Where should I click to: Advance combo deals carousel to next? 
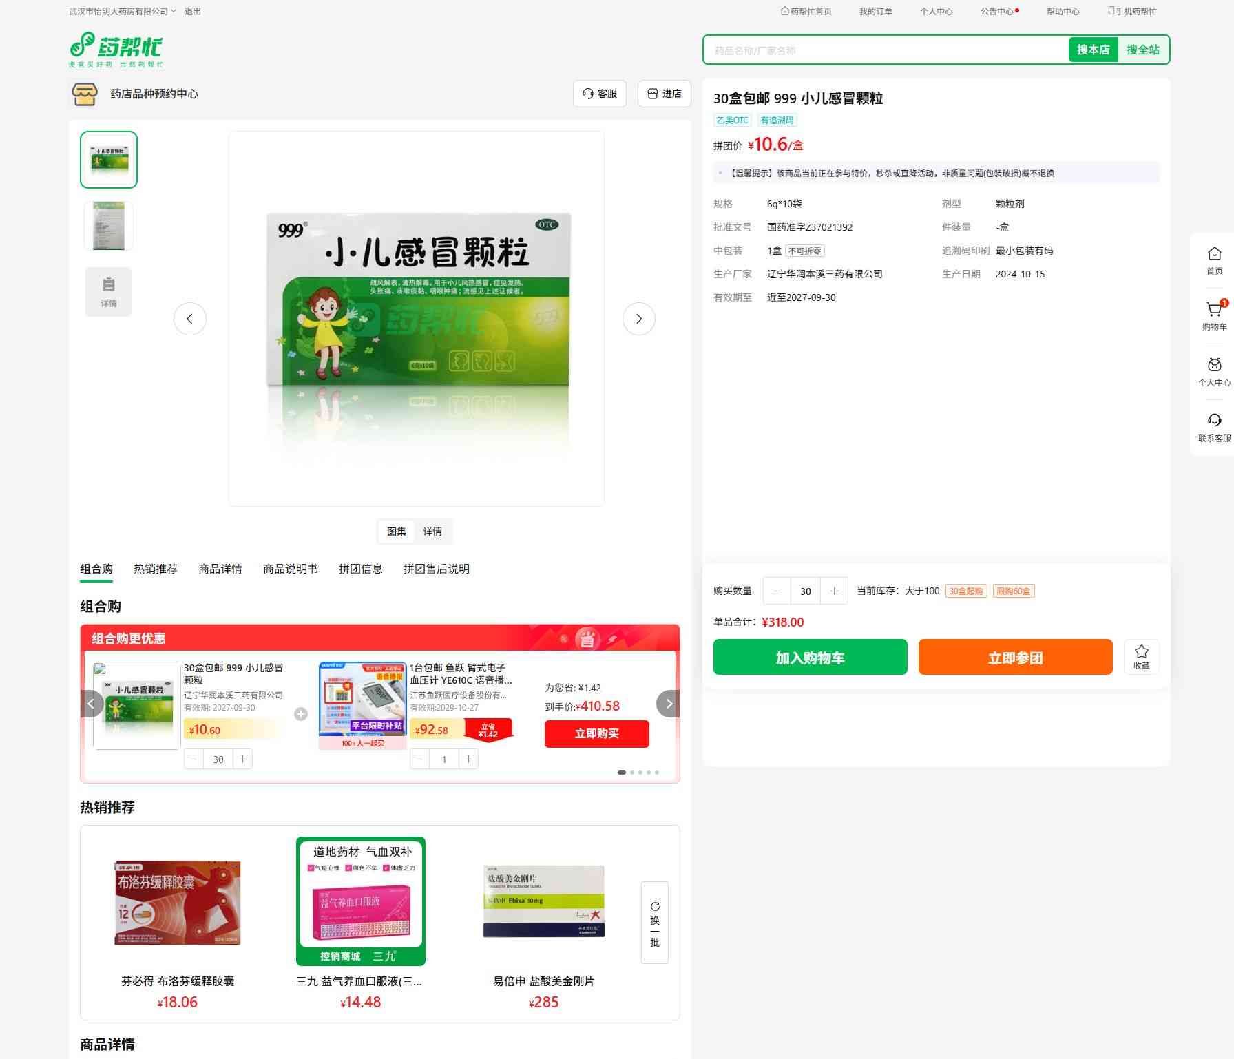[668, 704]
